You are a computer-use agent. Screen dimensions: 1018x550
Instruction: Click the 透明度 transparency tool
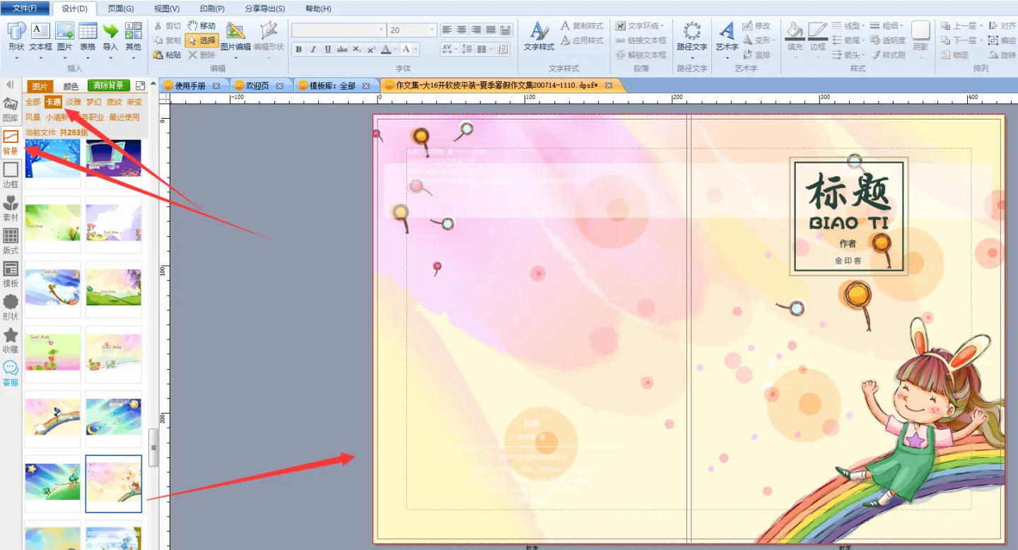coord(888,40)
